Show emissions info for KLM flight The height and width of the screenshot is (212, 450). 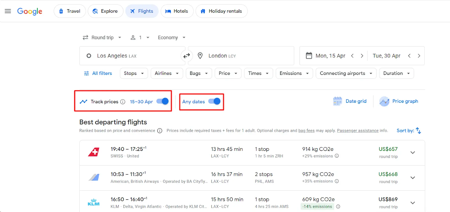tap(338, 207)
